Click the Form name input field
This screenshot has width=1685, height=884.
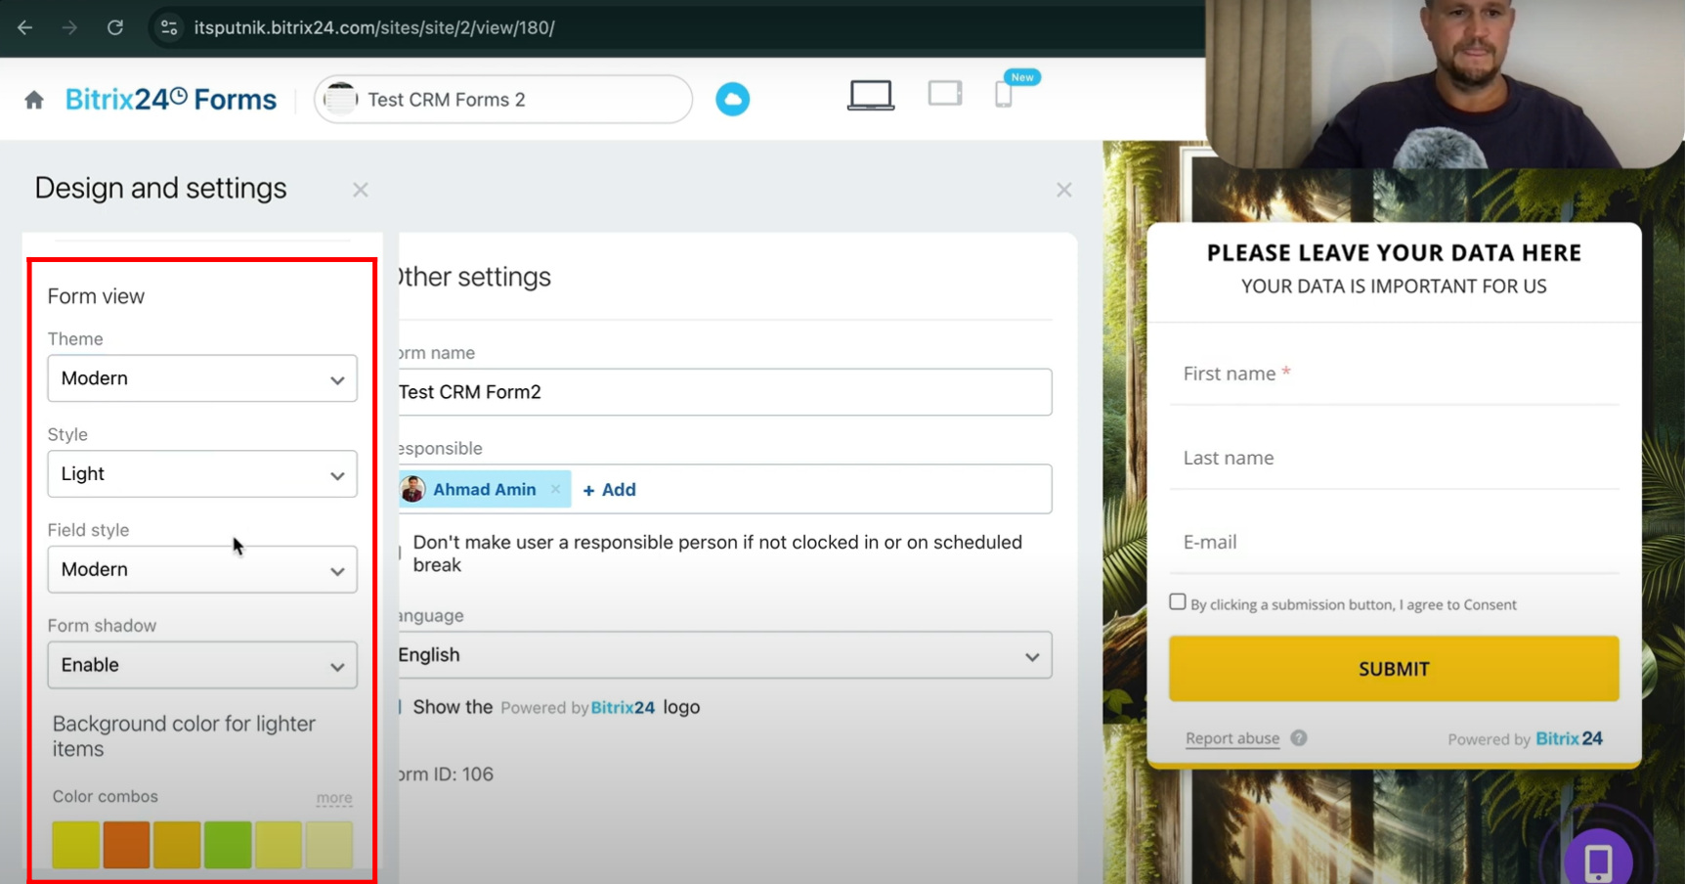724,392
